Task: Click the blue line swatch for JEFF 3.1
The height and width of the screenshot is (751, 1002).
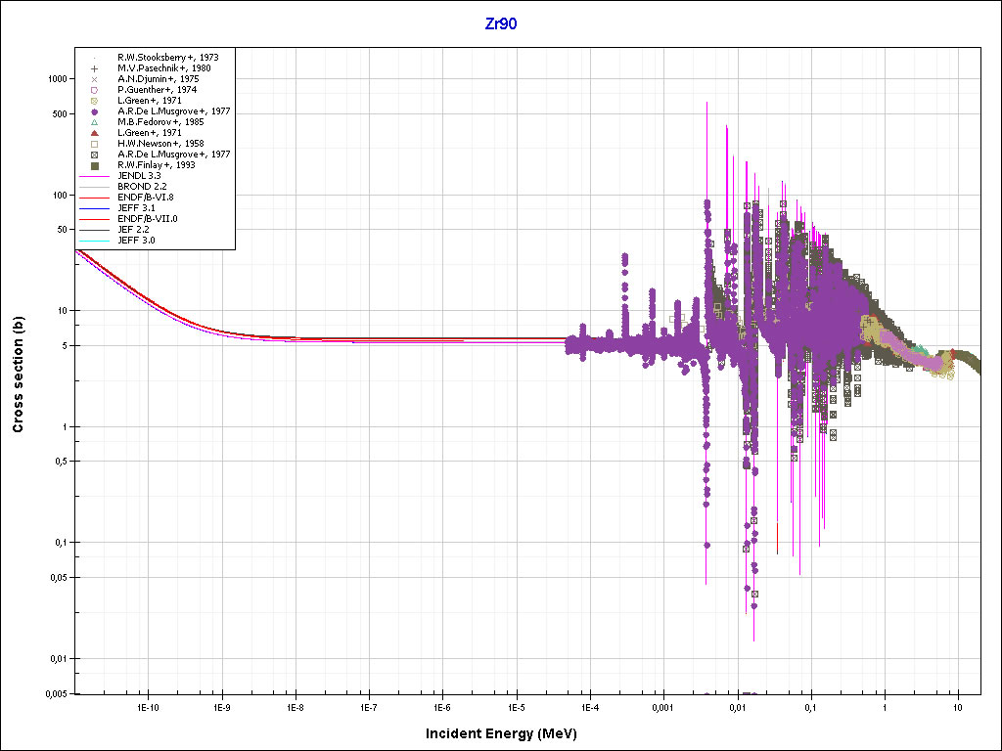Action: [94, 208]
